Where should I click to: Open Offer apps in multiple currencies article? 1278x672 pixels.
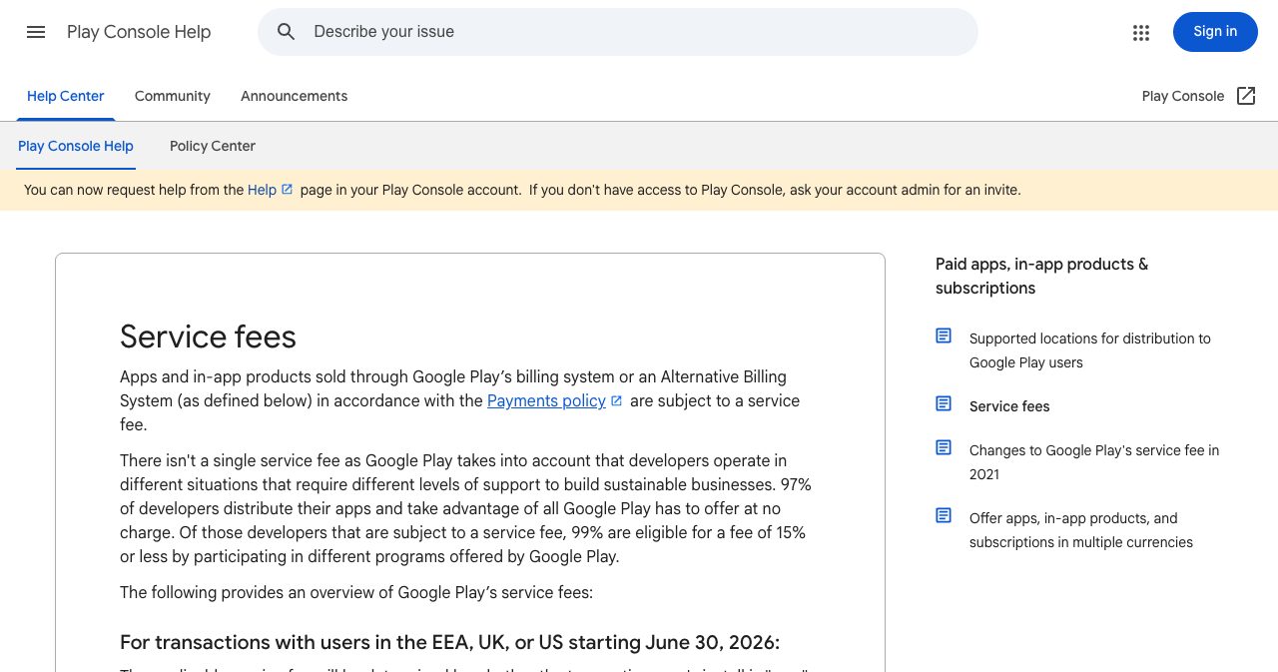pyautogui.click(x=1081, y=530)
